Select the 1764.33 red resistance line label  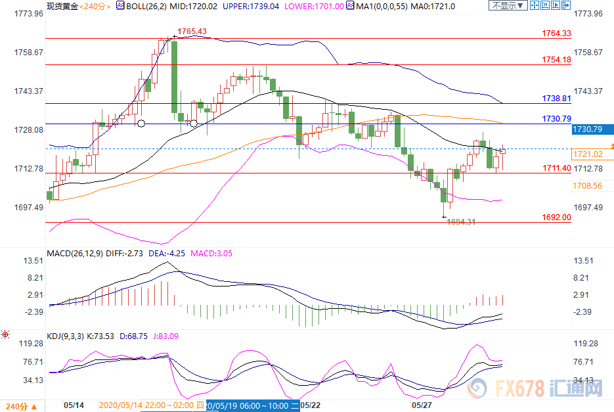pyautogui.click(x=554, y=33)
